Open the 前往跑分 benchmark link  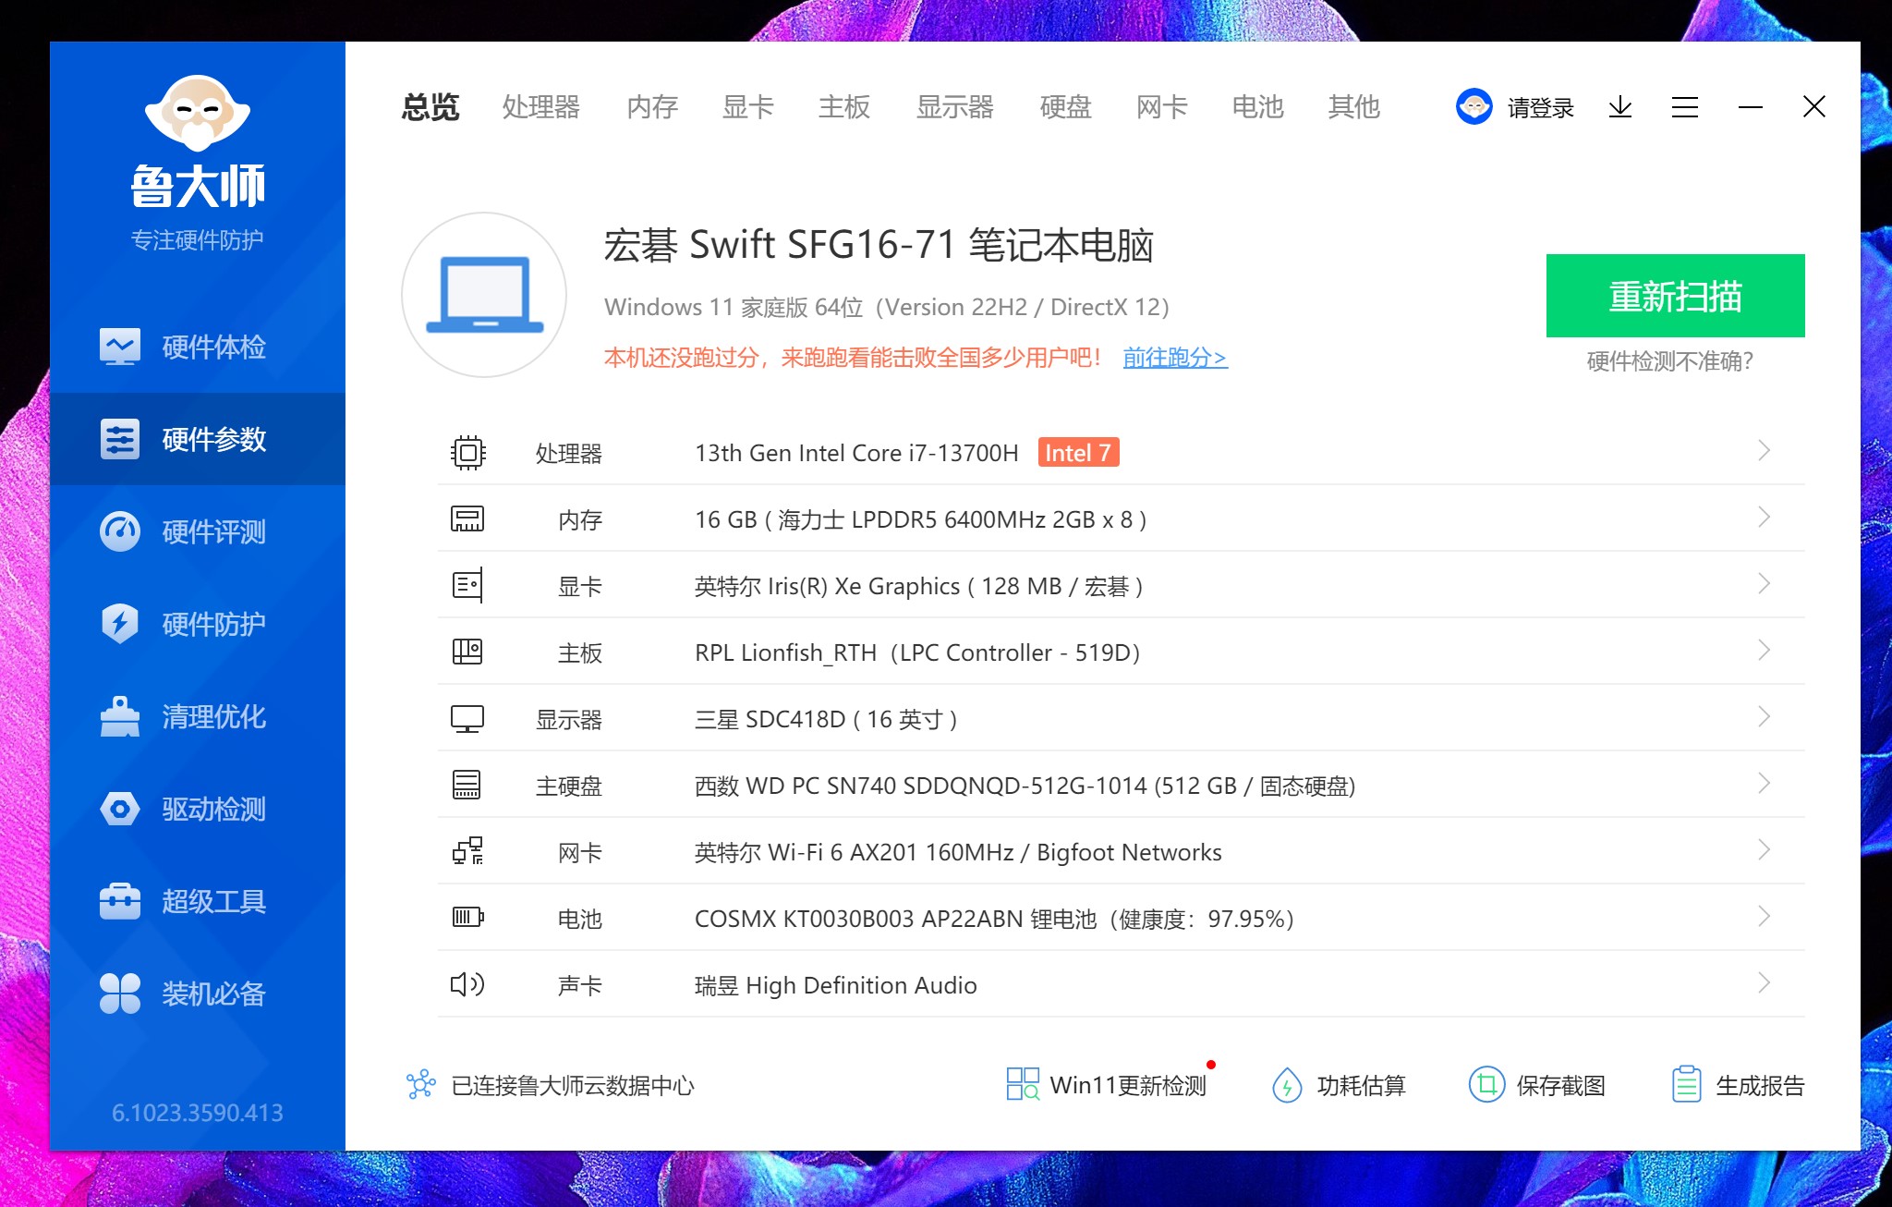coord(1174,359)
